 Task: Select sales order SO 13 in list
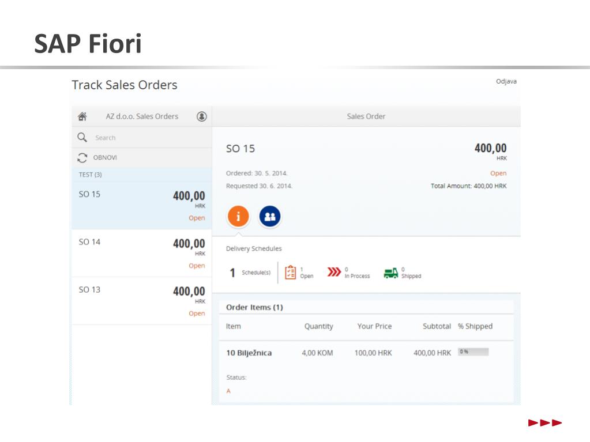pyautogui.click(x=141, y=301)
